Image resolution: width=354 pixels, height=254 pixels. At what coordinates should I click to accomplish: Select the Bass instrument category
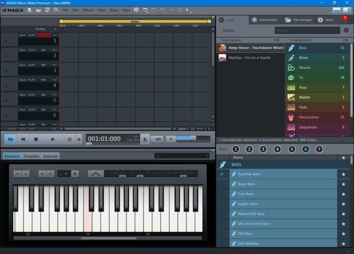click(317, 48)
